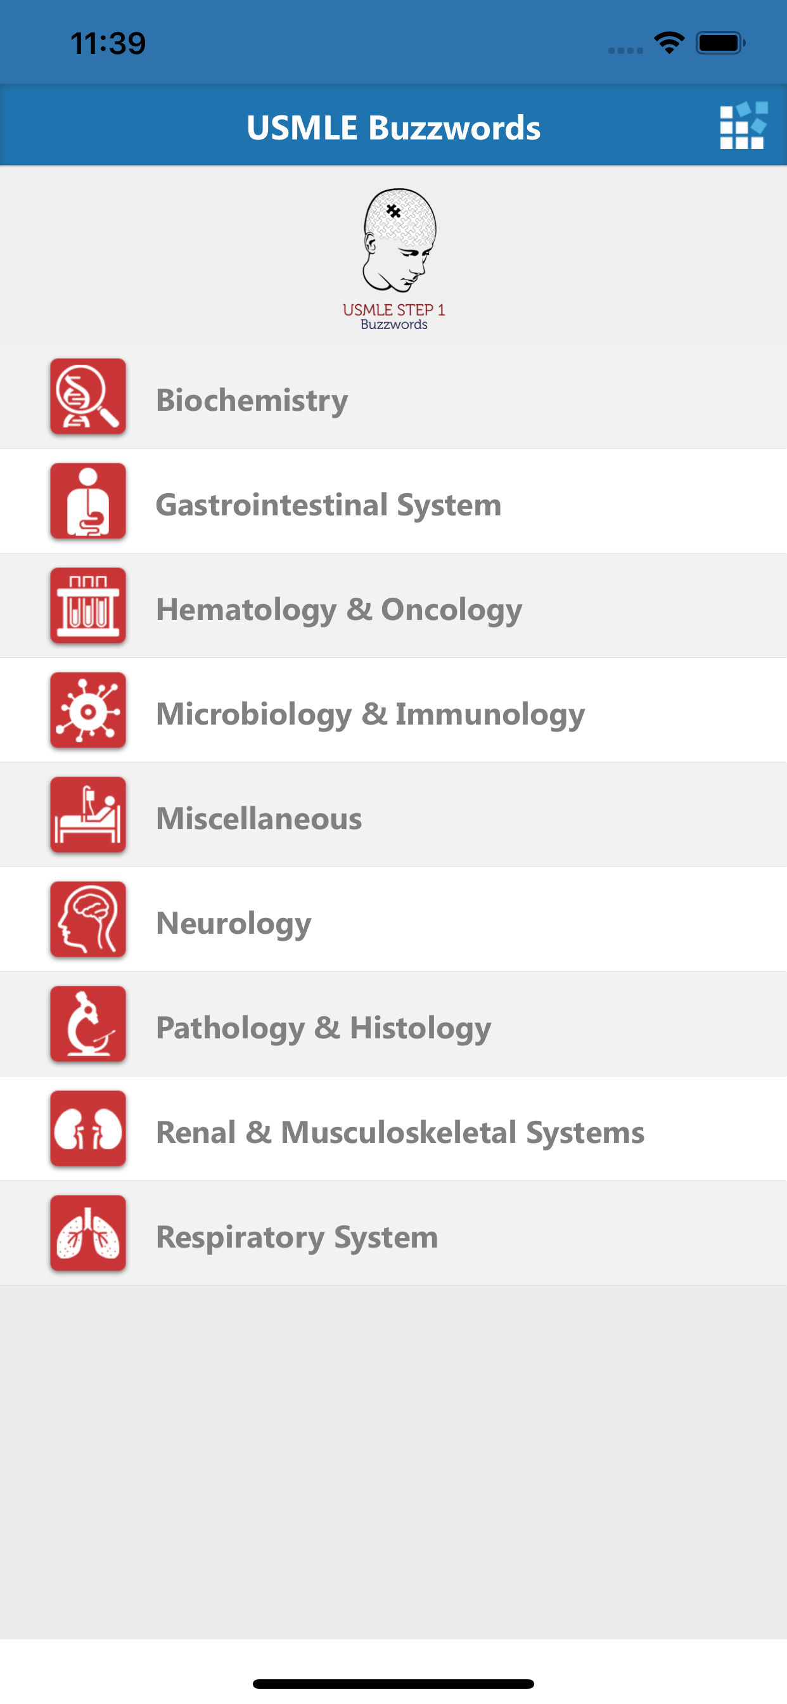Tap the Renal kidneys icon
The width and height of the screenshot is (787, 1704).
pyautogui.click(x=88, y=1128)
